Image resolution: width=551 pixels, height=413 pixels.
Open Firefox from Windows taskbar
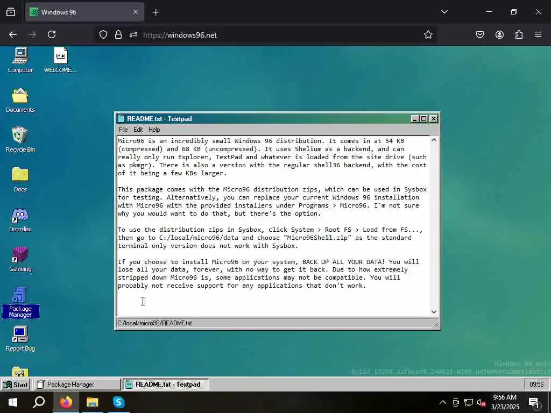(x=66, y=402)
